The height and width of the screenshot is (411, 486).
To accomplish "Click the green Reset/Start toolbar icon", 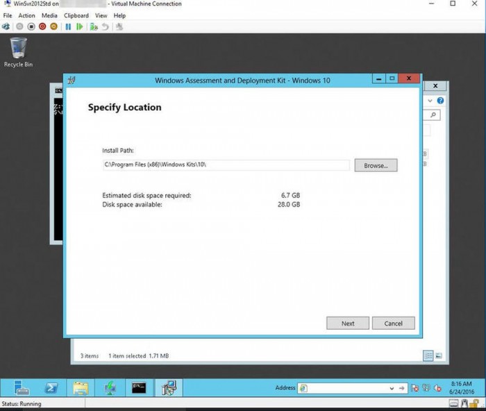I will pos(79,26).
